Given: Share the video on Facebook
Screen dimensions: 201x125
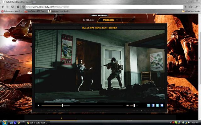Looking at the screenshot, I should [x=153, y=105].
